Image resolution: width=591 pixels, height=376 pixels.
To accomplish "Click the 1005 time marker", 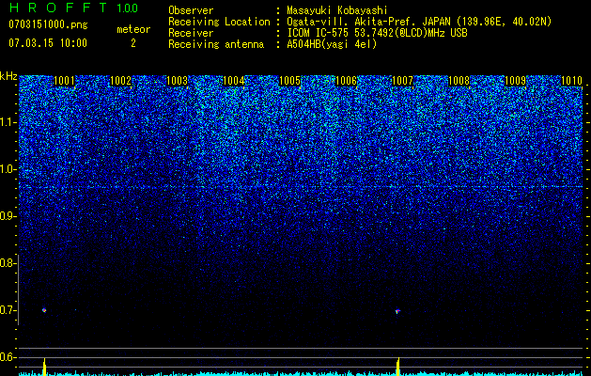I will (x=289, y=81).
